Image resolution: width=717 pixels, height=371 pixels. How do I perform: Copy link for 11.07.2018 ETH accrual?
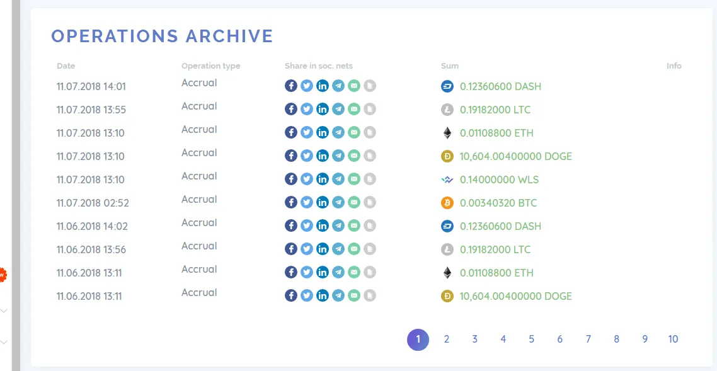click(x=370, y=132)
